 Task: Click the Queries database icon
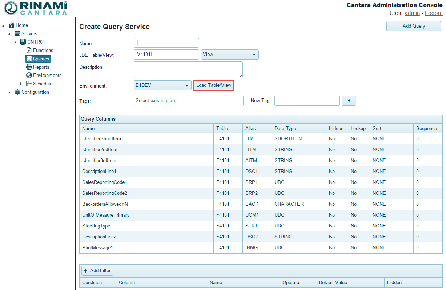click(29, 59)
